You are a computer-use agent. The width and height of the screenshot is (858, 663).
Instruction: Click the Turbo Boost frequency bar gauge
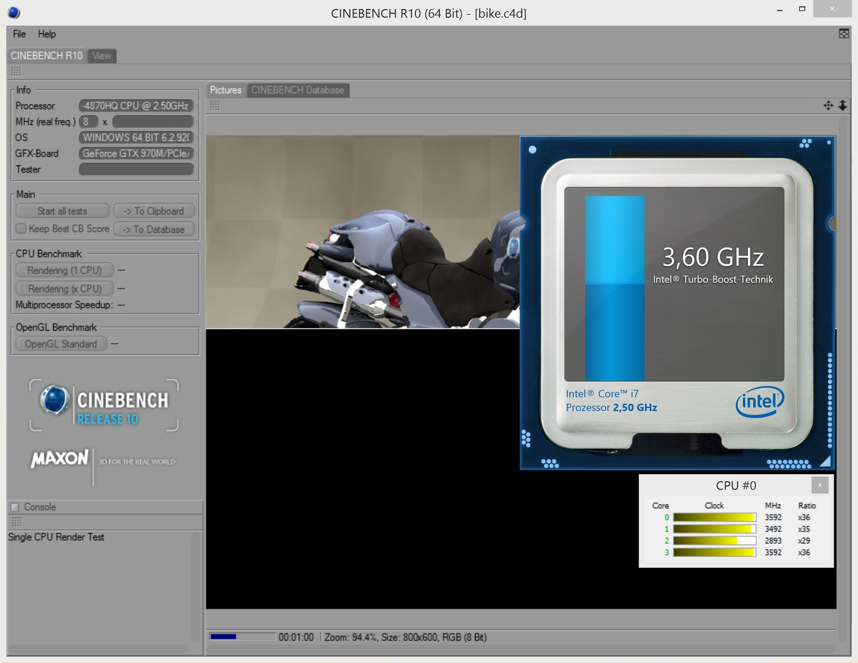pos(615,288)
